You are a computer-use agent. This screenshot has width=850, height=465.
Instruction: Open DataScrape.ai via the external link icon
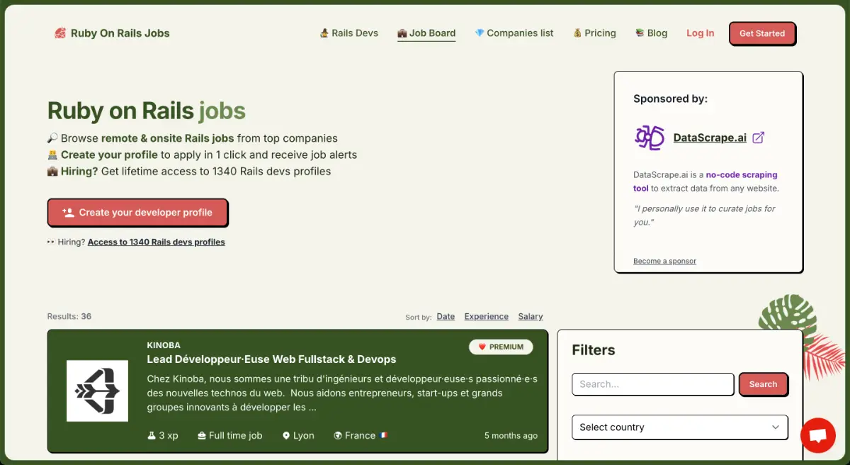758,138
